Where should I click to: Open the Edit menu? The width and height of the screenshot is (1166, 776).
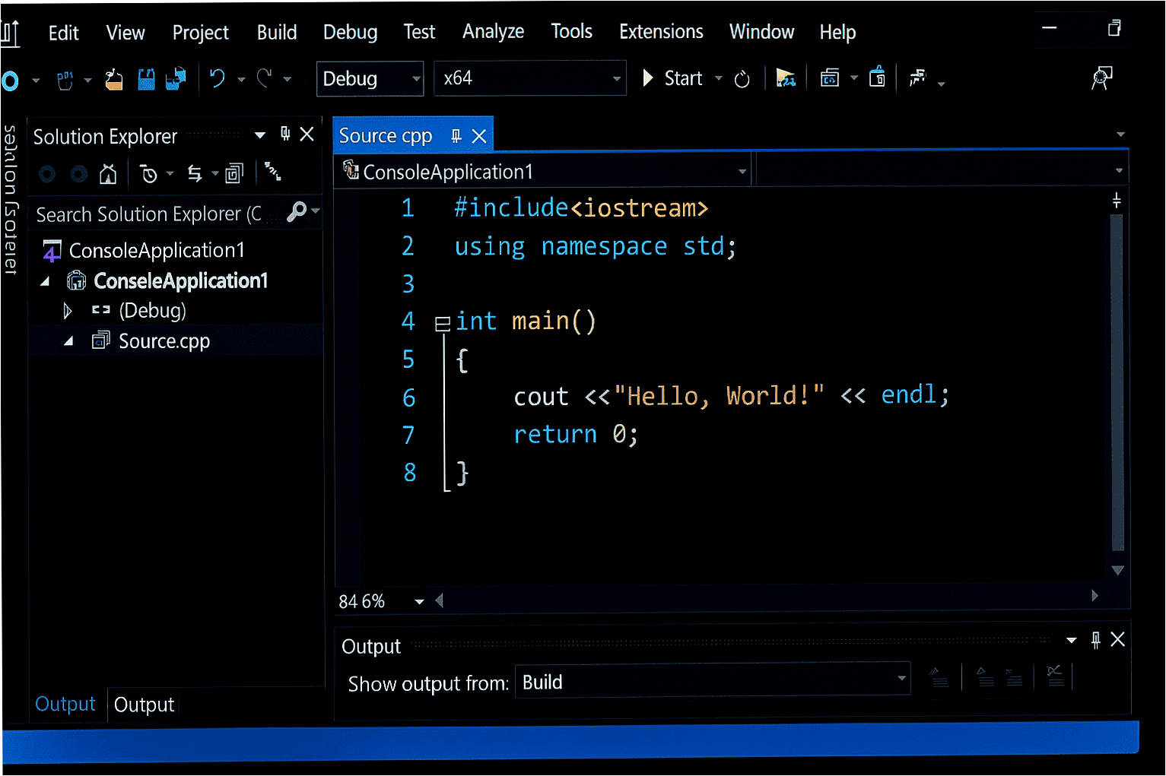(x=64, y=33)
